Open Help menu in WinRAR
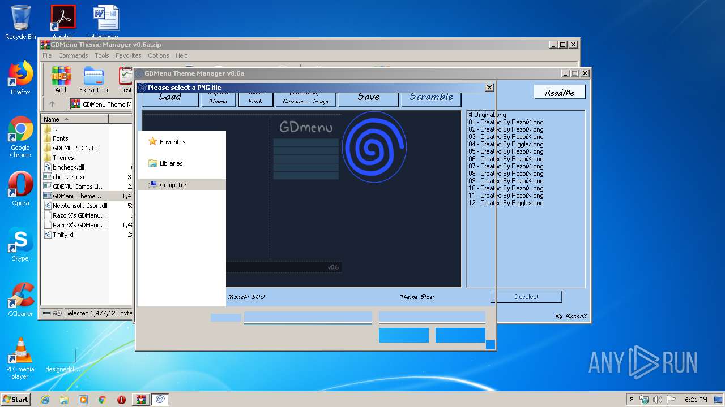 [x=182, y=55]
